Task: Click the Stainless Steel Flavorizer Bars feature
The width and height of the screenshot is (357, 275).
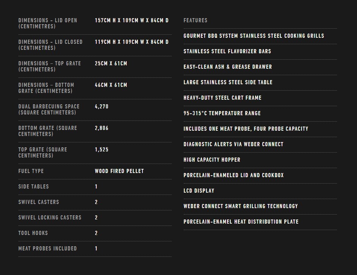Action: tap(227, 51)
